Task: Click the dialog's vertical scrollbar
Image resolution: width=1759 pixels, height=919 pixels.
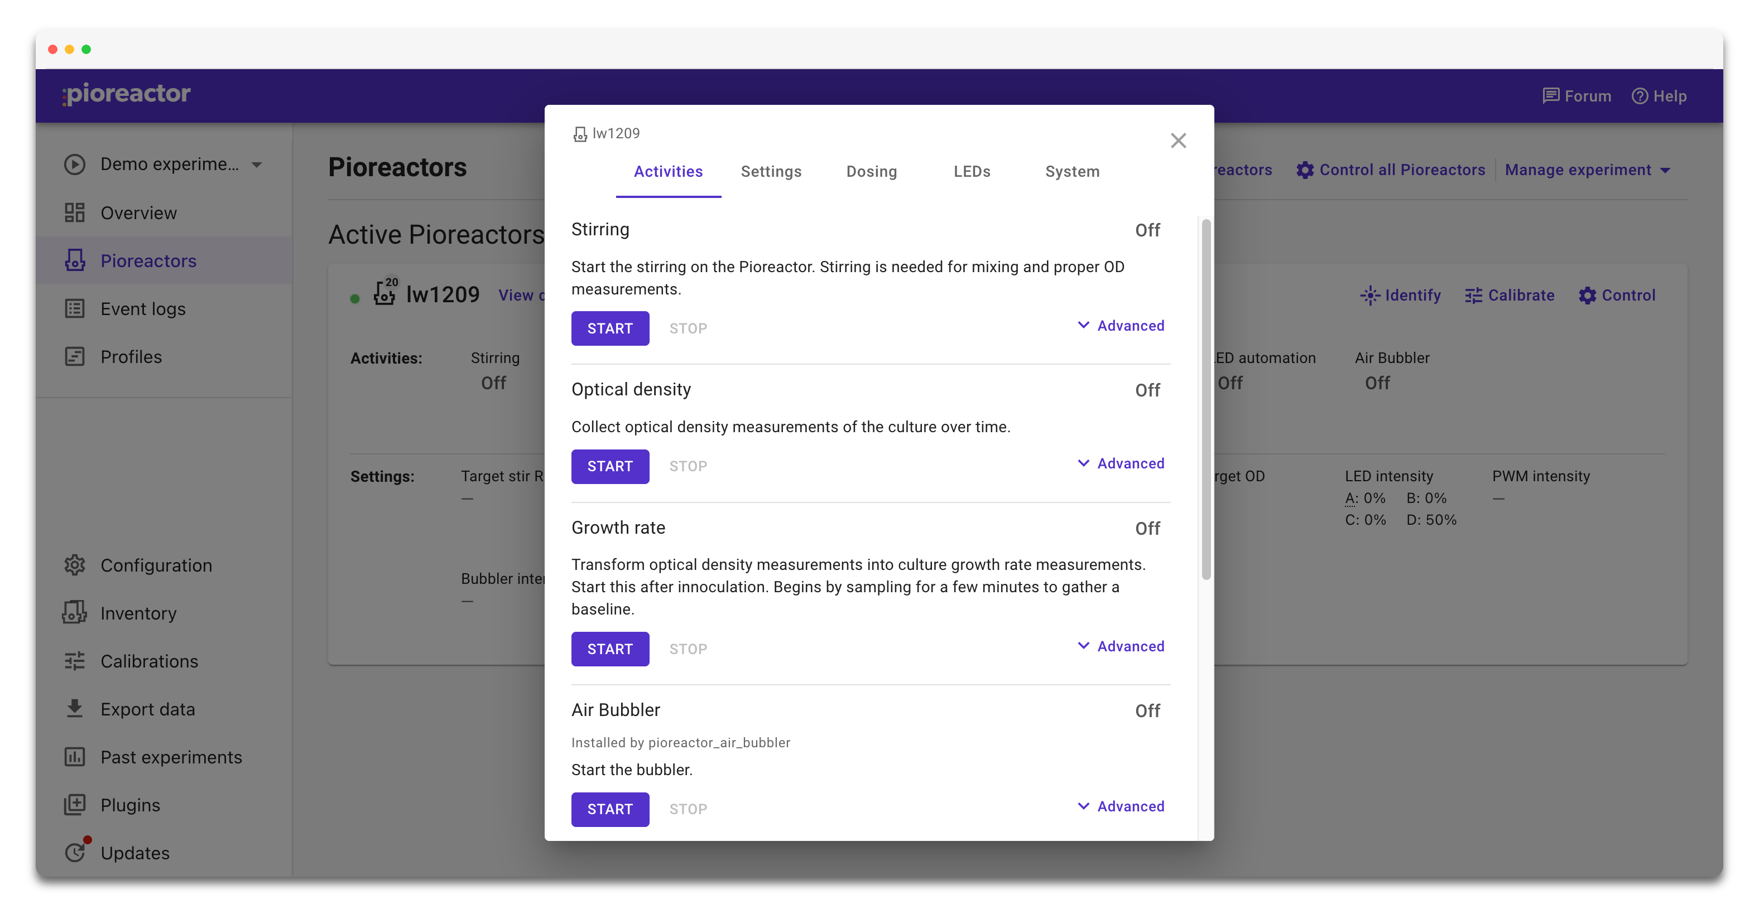Action: (x=1206, y=399)
